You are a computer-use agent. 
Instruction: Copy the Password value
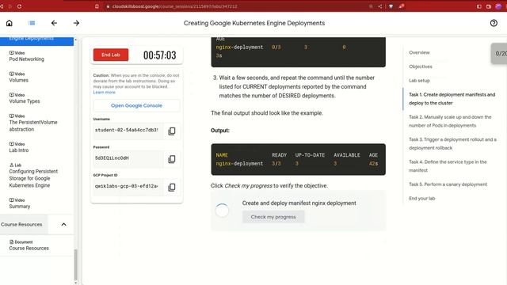pos(172,159)
